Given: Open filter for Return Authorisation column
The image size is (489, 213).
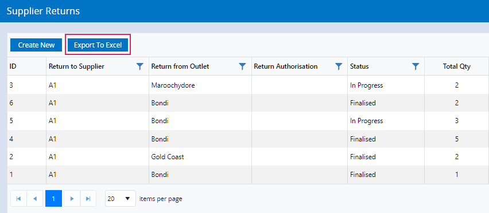Looking at the screenshot, I should (x=339, y=66).
